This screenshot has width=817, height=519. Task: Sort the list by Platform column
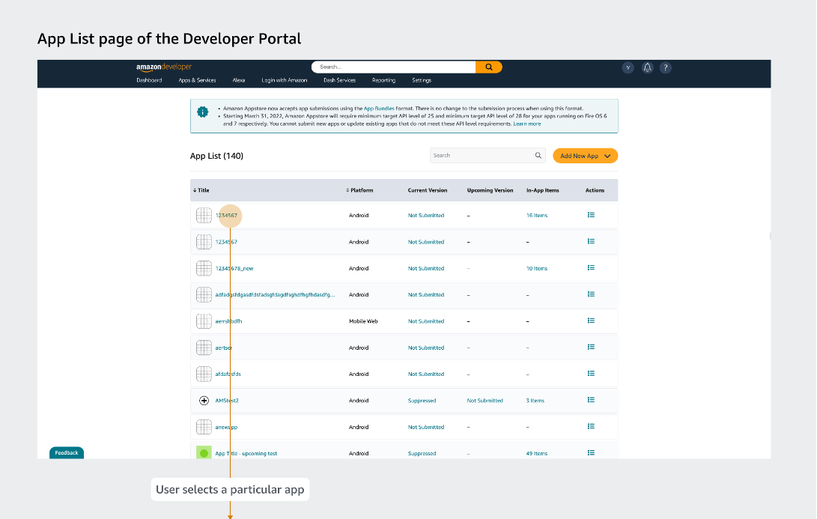360,190
